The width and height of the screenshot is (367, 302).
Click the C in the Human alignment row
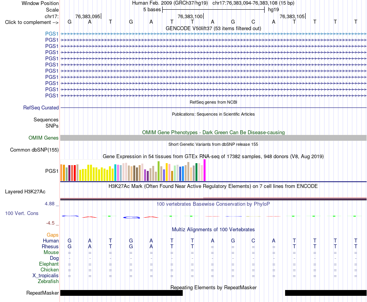tap(253, 241)
